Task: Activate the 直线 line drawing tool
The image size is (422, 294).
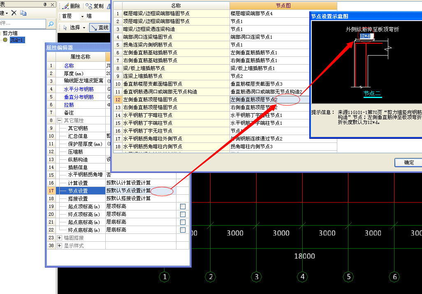Action: click(100, 28)
